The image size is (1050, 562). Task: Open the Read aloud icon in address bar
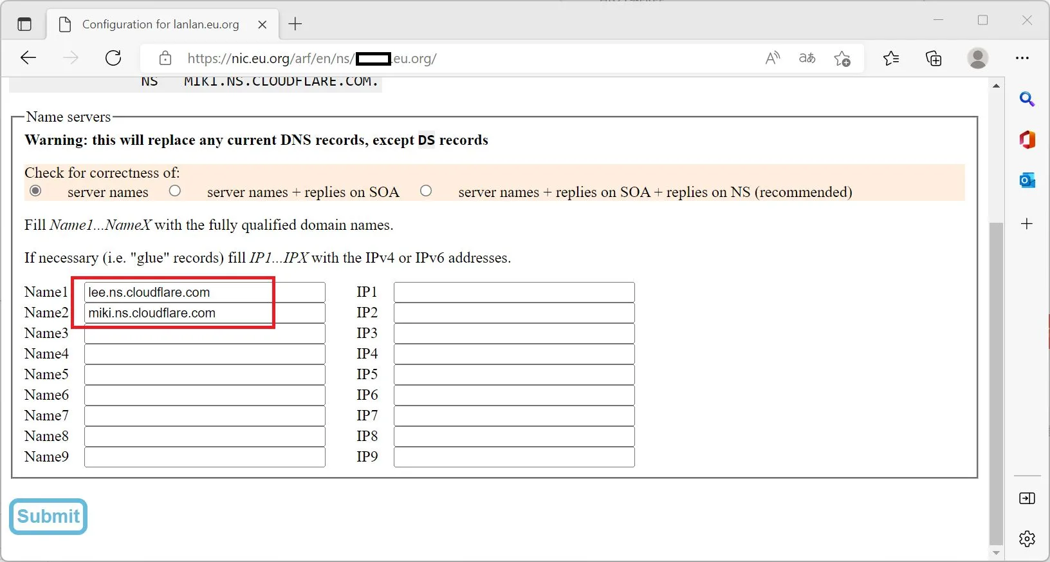coord(772,59)
